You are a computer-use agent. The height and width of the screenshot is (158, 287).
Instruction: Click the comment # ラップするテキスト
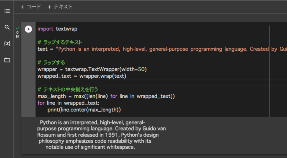(60, 42)
